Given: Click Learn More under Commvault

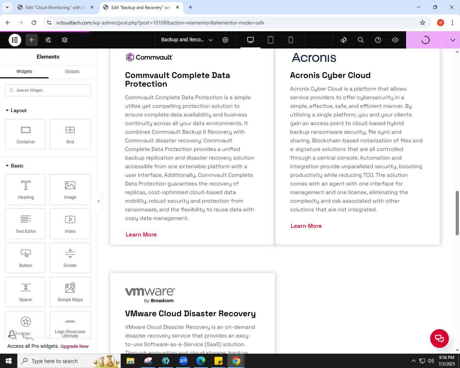Looking at the screenshot, I should [141, 235].
